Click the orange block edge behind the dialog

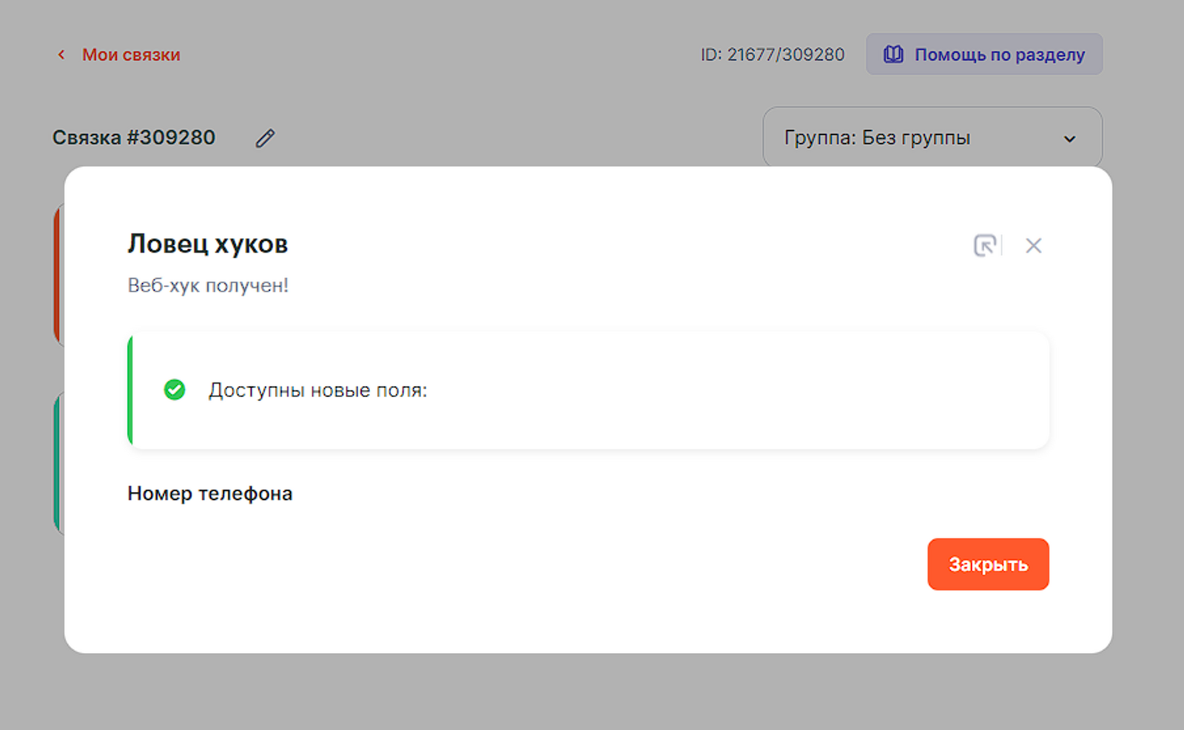tap(58, 275)
